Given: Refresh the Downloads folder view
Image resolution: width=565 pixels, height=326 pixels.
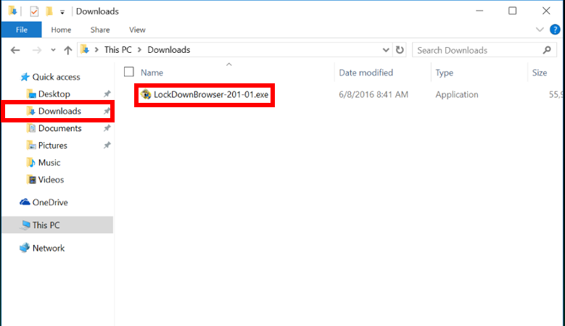Looking at the screenshot, I should (x=400, y=50).
